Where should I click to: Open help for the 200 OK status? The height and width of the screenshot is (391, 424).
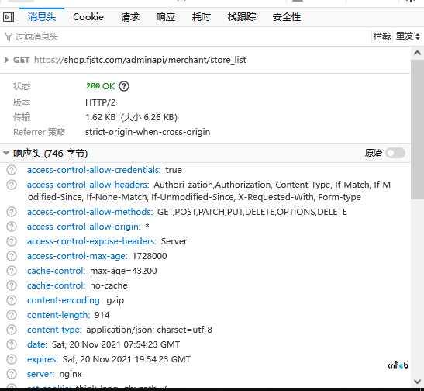pos(124,86)
